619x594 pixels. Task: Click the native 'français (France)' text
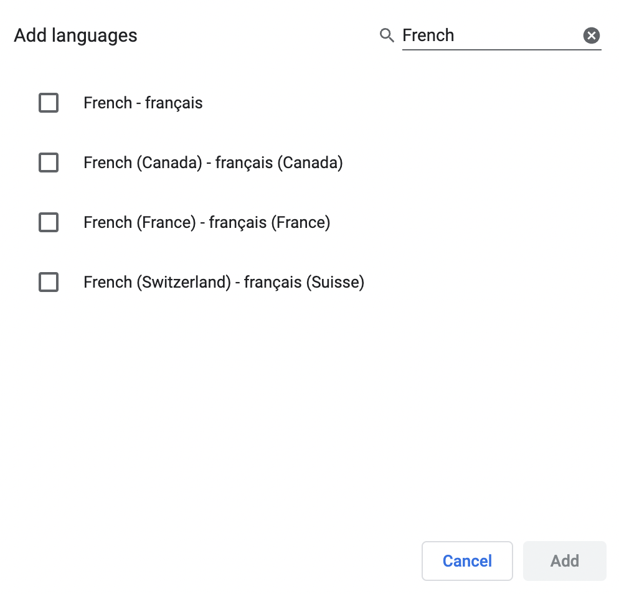pos(270,223)
